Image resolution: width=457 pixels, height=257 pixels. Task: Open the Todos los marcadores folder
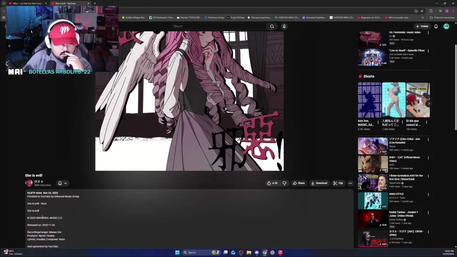(x=442, y=17)
